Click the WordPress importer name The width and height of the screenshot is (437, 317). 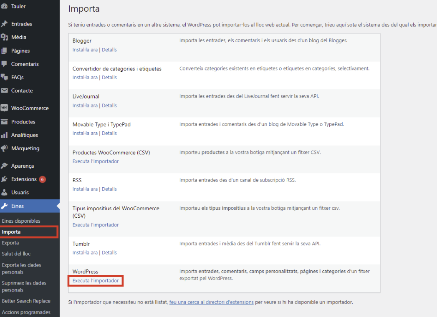[85, 272]
